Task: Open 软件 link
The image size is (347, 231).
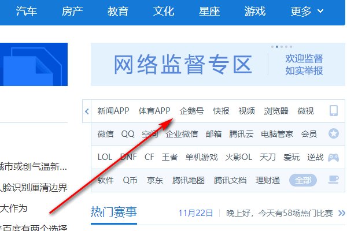Action: click(x=106, y=180)
